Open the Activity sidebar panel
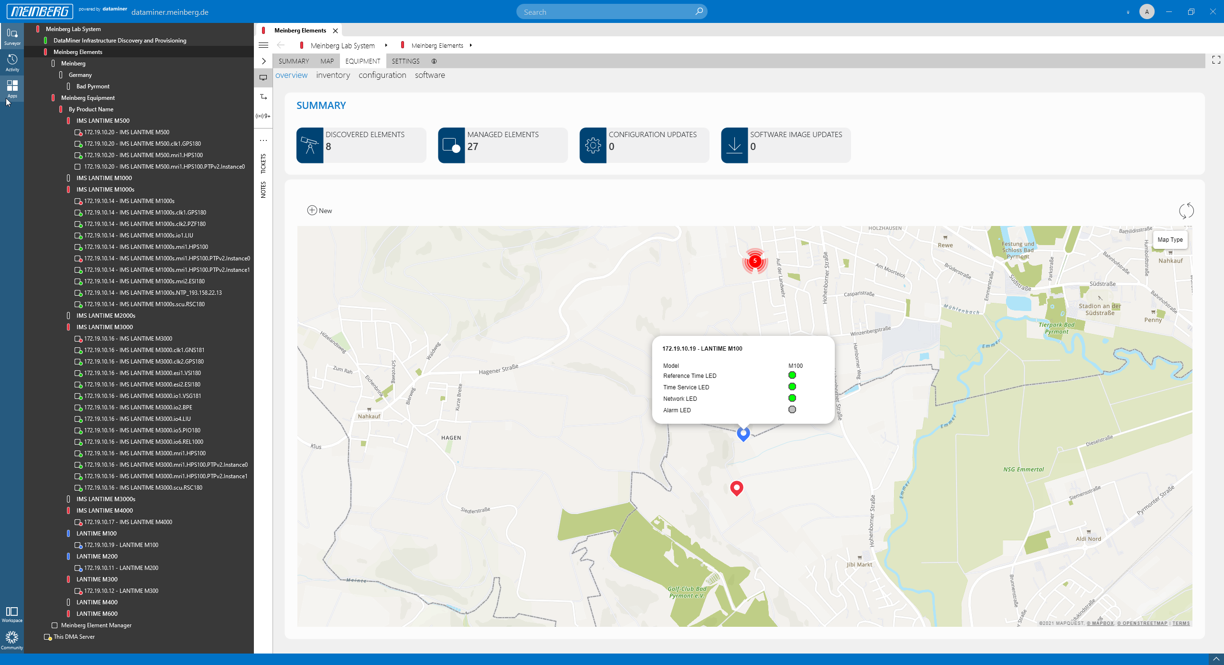1224x665 pixels. coord(12,63)
